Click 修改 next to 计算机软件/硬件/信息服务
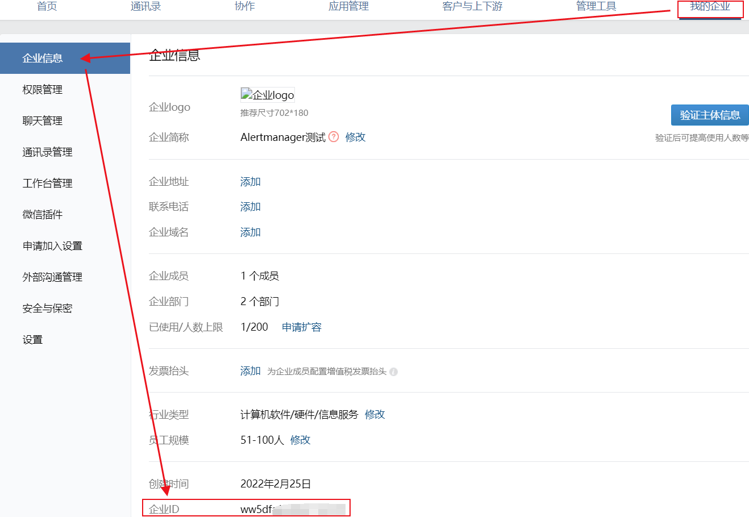This screenshot has height=517, width=749. coord(375,415)
